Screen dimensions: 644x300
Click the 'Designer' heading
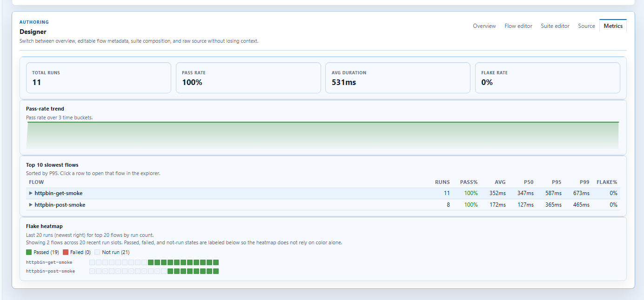point(33,32)
